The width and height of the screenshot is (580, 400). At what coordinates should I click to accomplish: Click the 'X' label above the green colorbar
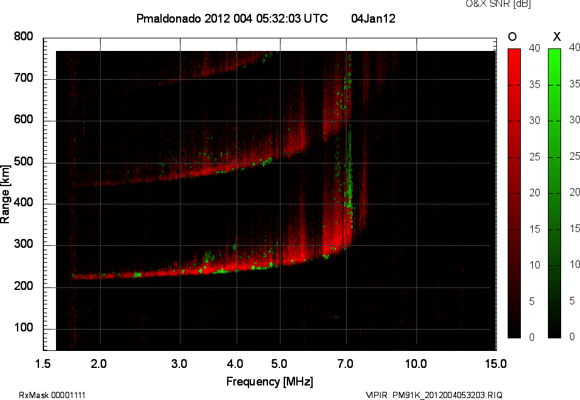point(557,36)
